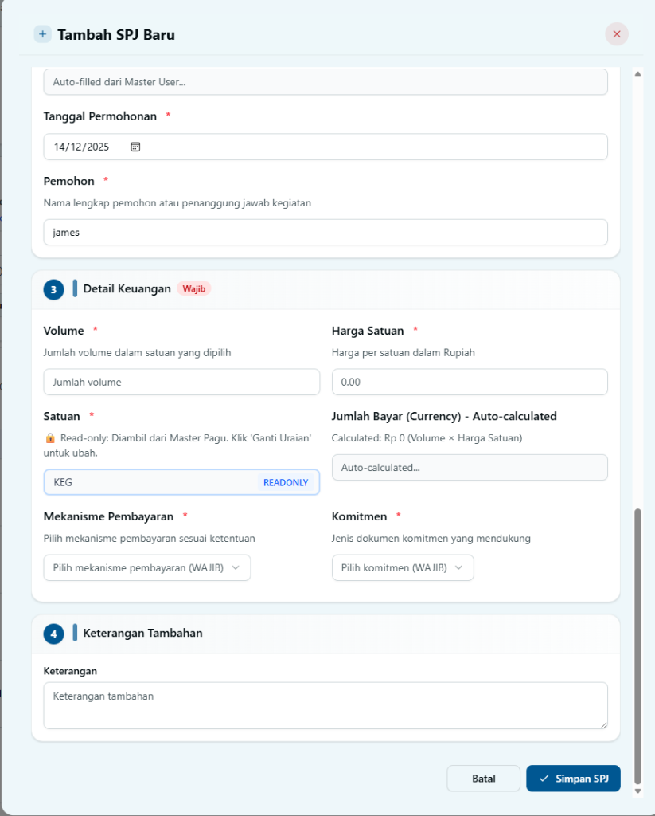Select the Pemohon text field containing james
The height and width of the screenshot is (816, 655).
tap(325, 233)
